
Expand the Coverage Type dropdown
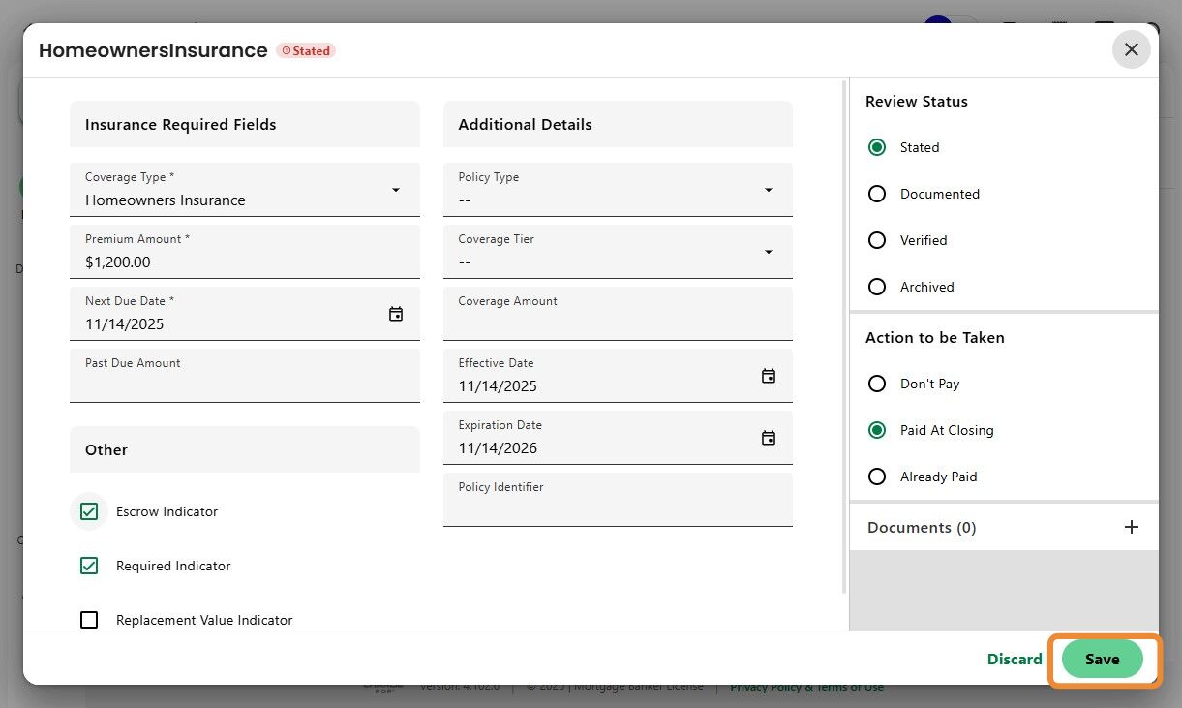click(395, 190)
